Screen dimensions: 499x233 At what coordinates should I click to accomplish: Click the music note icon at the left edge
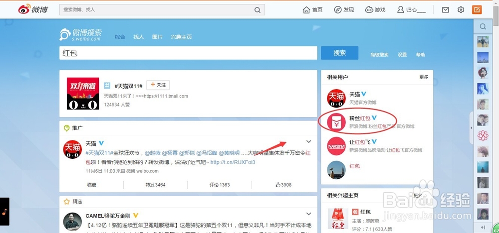click(4, 212)
